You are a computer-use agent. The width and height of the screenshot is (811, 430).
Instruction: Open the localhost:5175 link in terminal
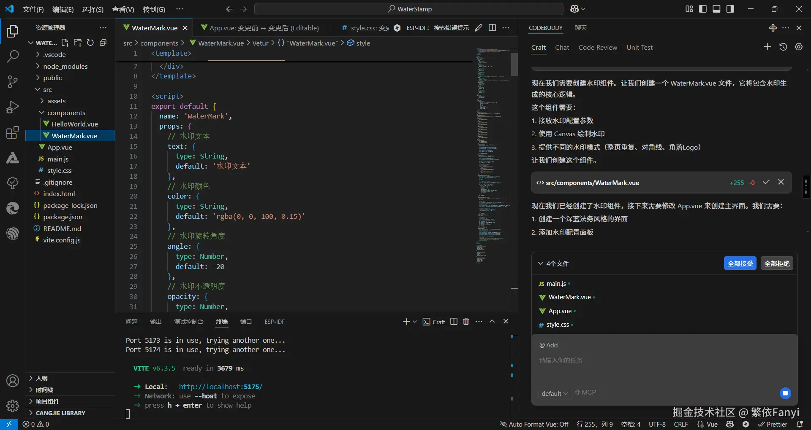tap(220, 386)
